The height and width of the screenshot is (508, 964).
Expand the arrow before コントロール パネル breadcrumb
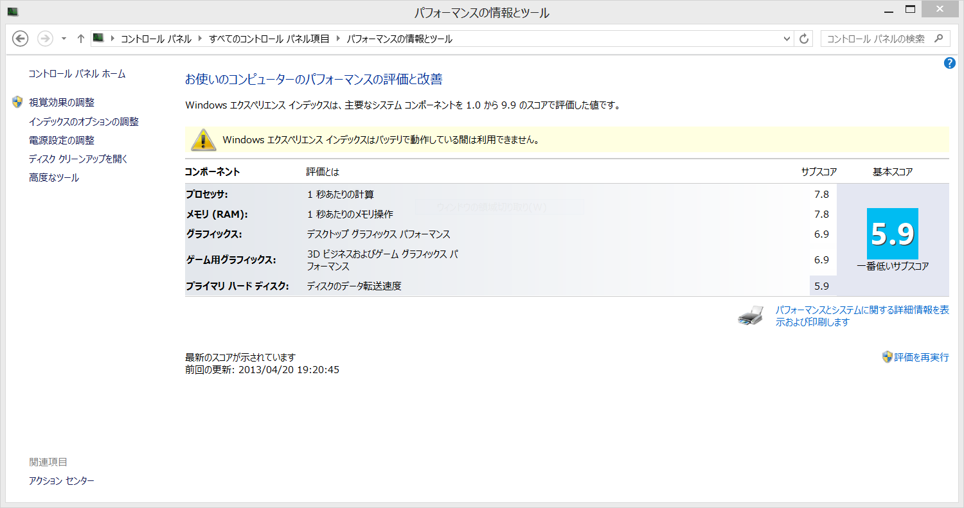point(112,39)
